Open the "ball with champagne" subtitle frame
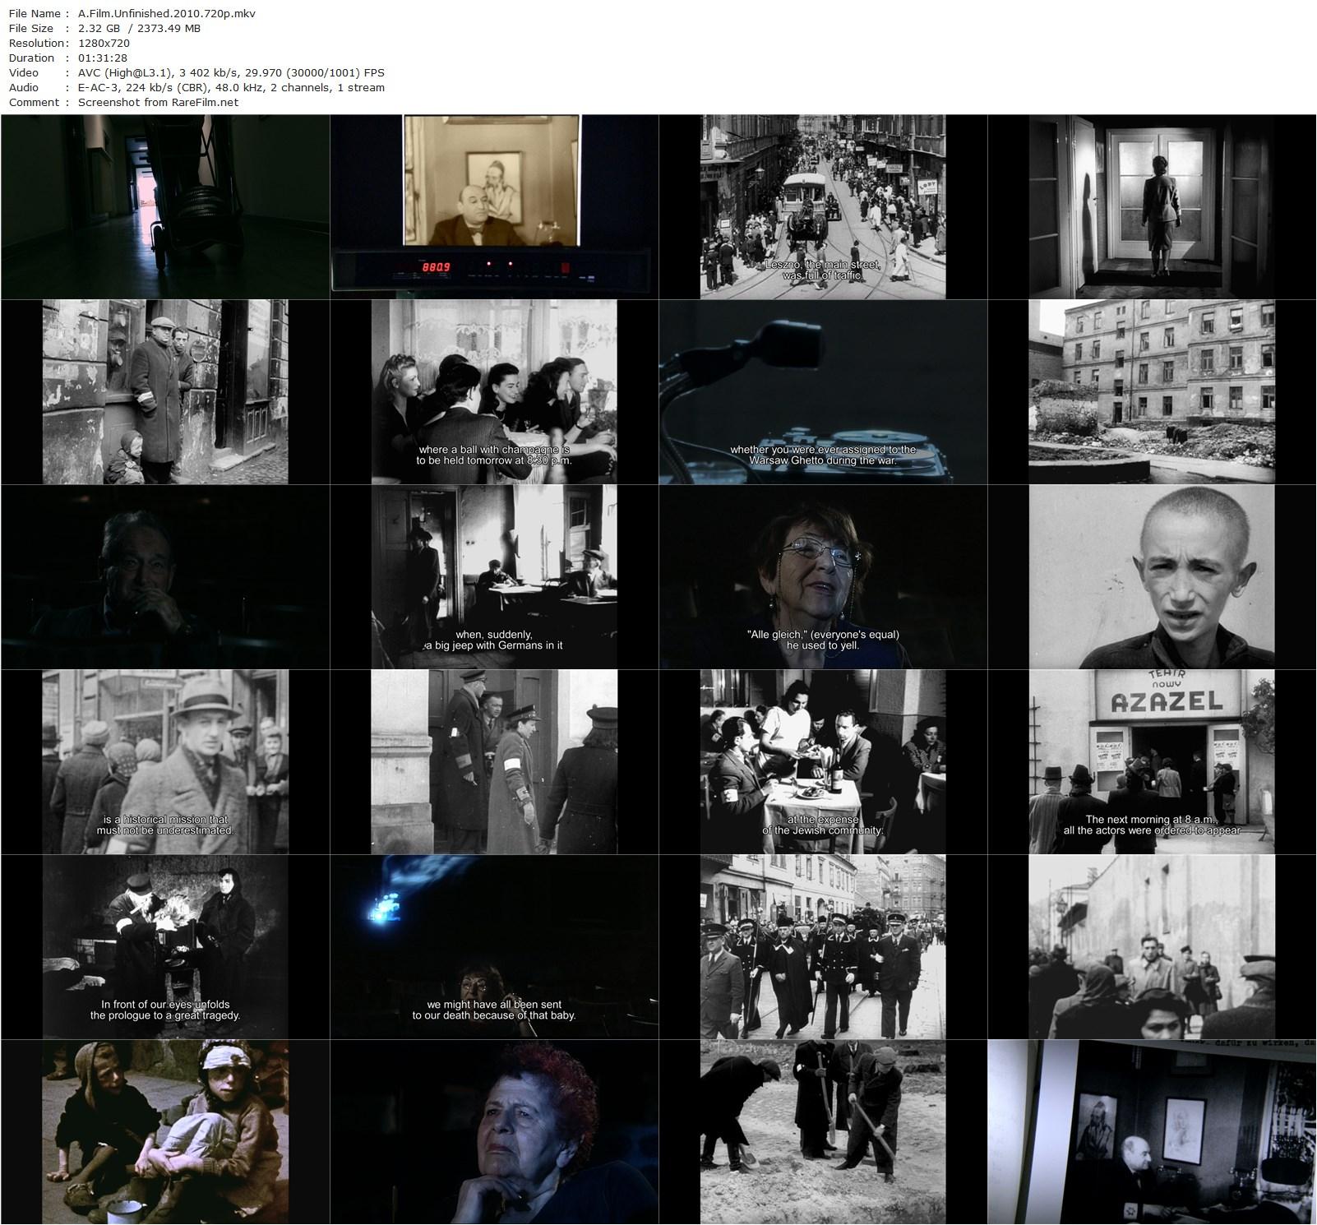Image resolution: width=1317 pixels, height=1225 pixels. pos(493,391)
